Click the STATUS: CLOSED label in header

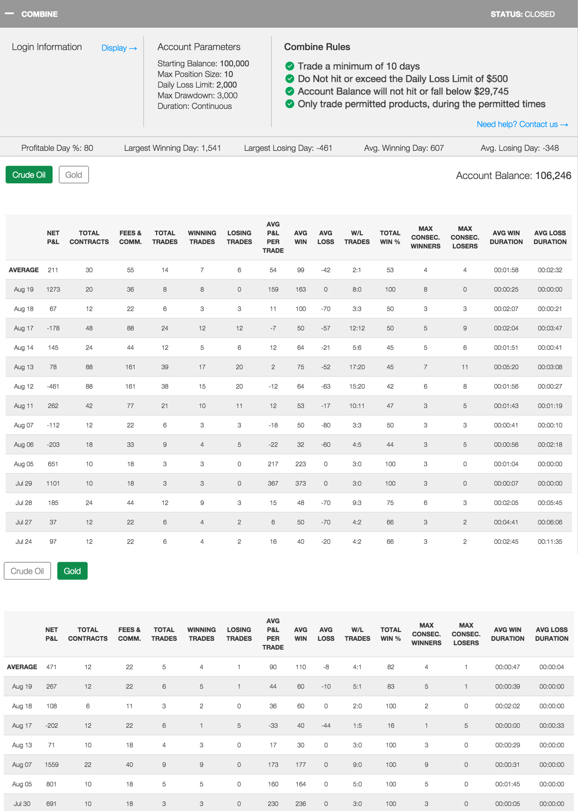(522, 14)
